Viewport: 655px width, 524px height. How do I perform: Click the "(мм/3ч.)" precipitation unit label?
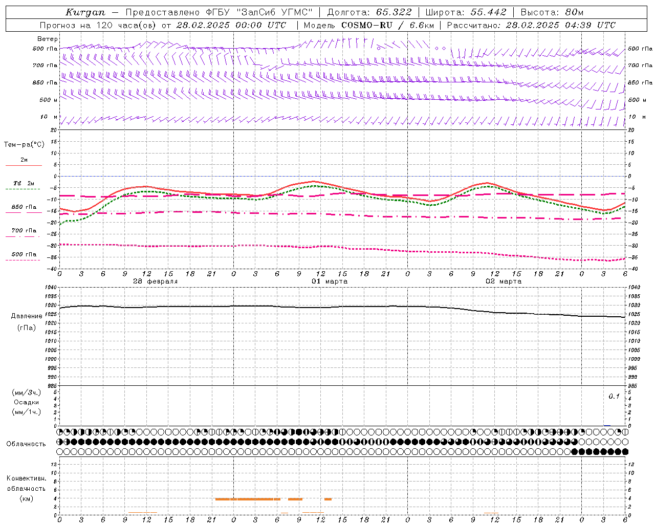[27, 392]
